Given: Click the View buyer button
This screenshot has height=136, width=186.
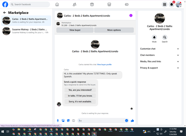Looking at the screenshot, I should tap(75, 30).
